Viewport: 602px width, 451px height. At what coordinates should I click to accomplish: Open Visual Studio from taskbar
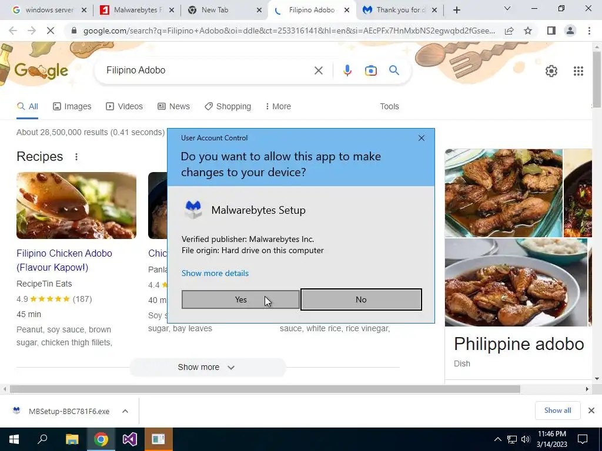(x=130, y=439)
